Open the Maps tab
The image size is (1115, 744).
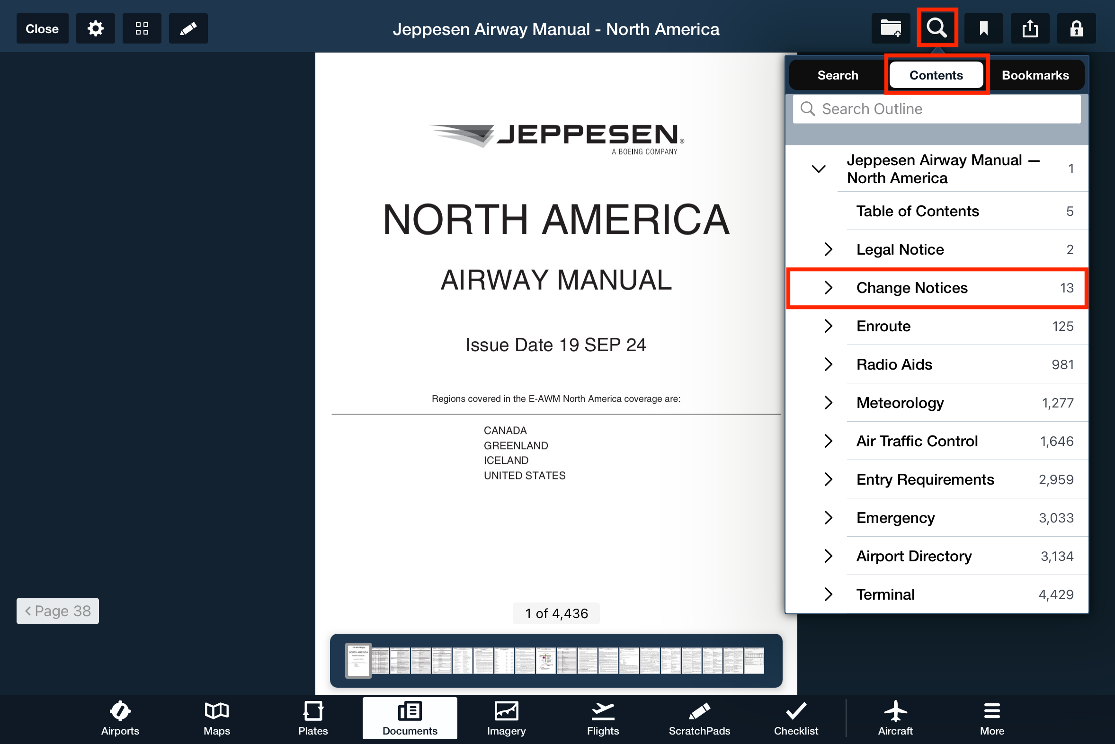click(216, 718)
